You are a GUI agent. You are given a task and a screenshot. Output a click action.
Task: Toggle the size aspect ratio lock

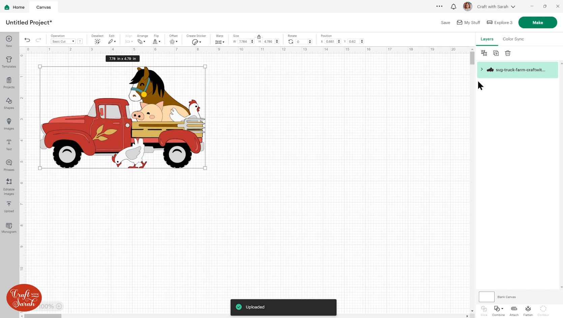coord(259,36)
